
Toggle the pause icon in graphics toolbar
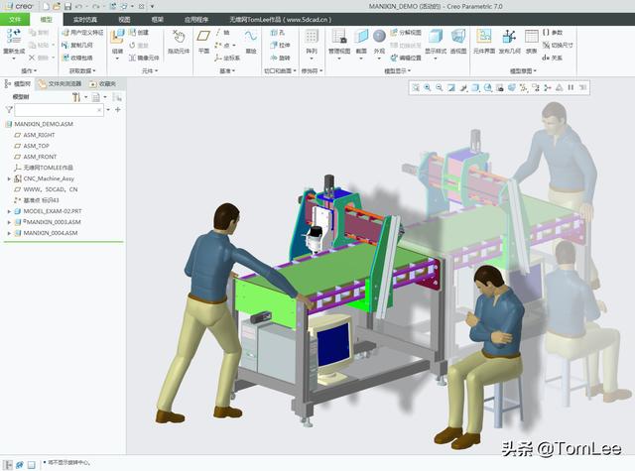coord(571,87)
